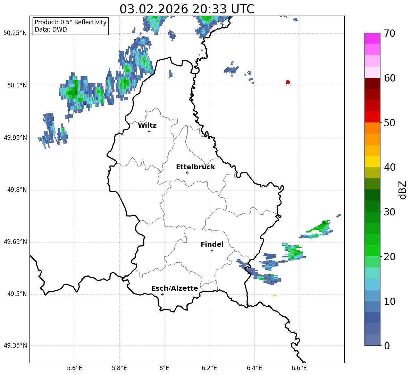Click the colorbar tick label 70

point(389,34)
